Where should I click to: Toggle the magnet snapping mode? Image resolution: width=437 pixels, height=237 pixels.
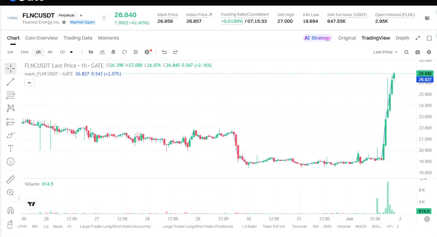point(10,211)
